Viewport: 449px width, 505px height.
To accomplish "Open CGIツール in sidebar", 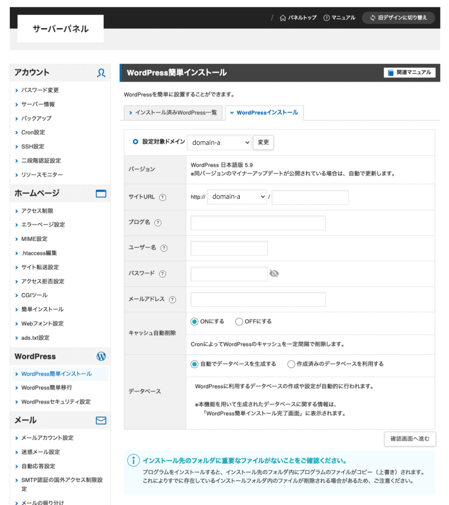I will 34,295.
